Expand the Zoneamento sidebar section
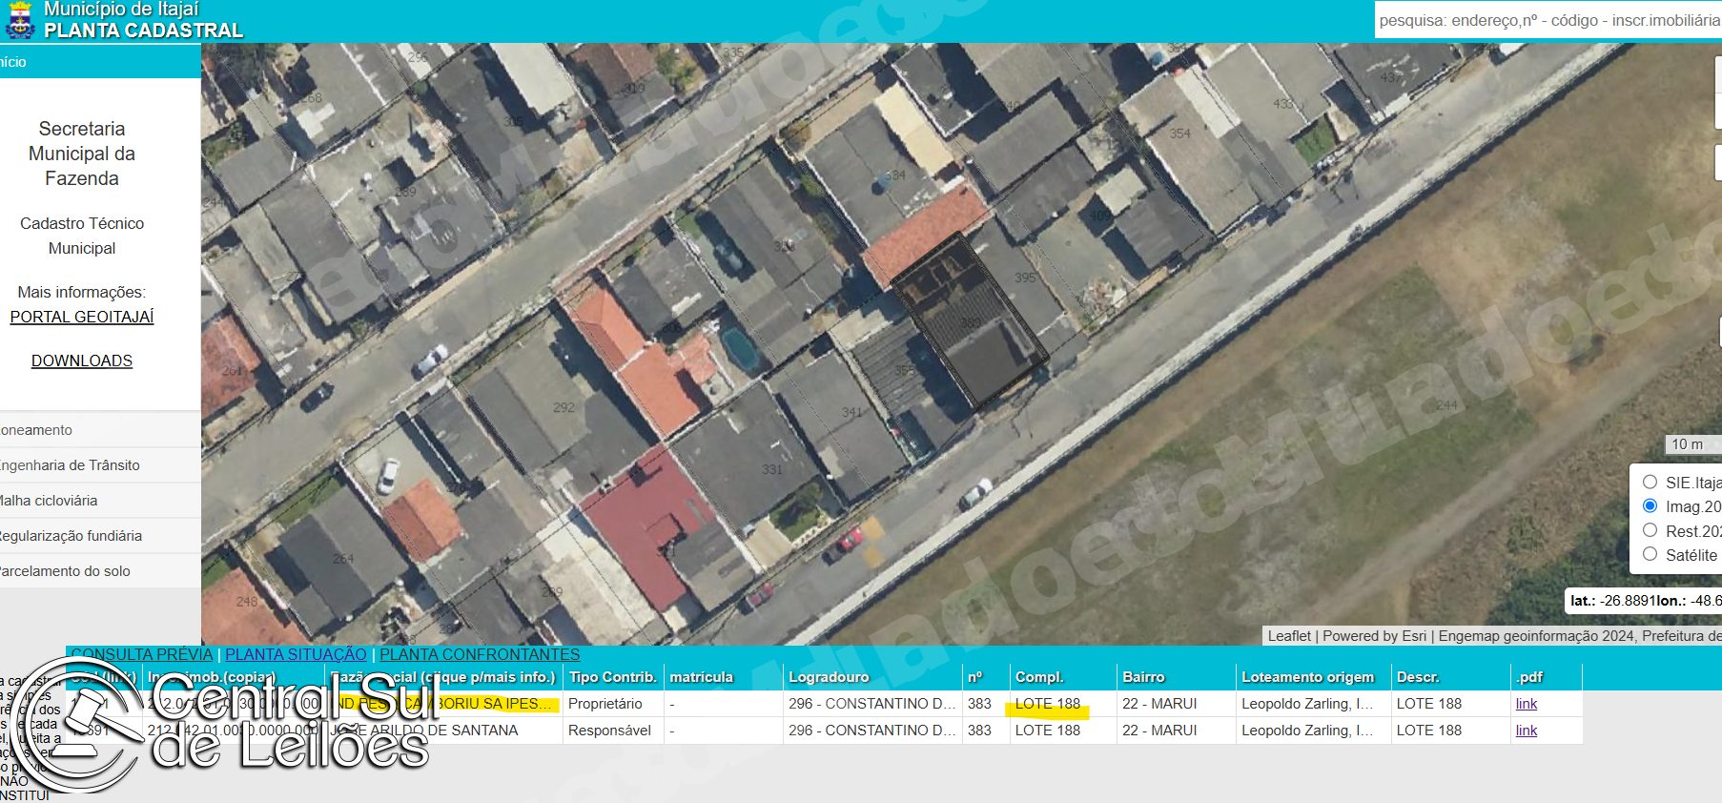Screen dimensions: 1722x803 point(100,430)
